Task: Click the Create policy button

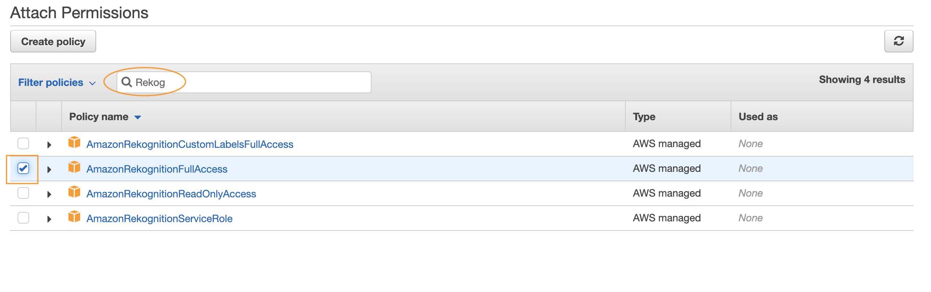Action: coord(53,41)
